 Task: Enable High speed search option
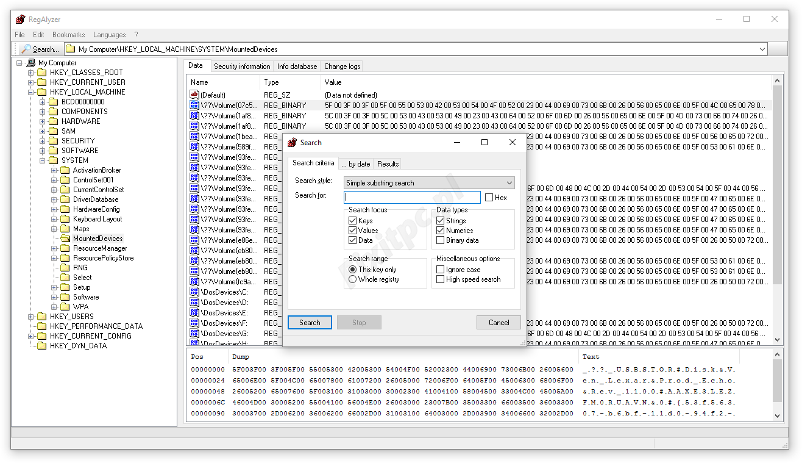(x=440, y=279)
